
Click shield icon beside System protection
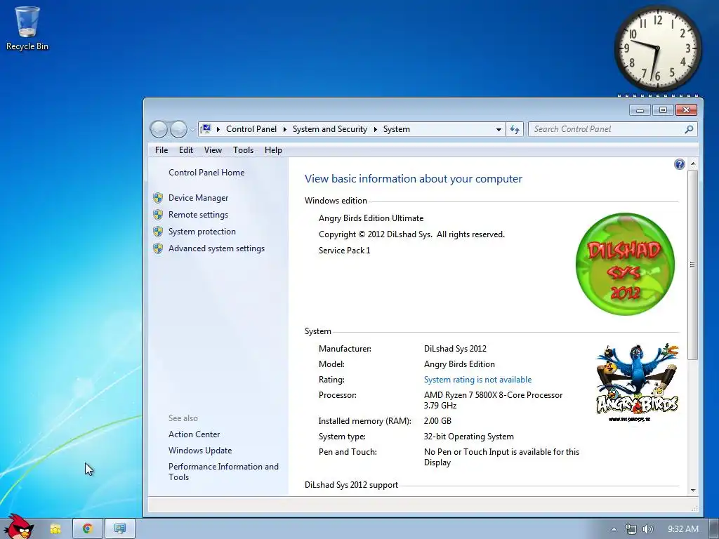[x=158, y=232]
